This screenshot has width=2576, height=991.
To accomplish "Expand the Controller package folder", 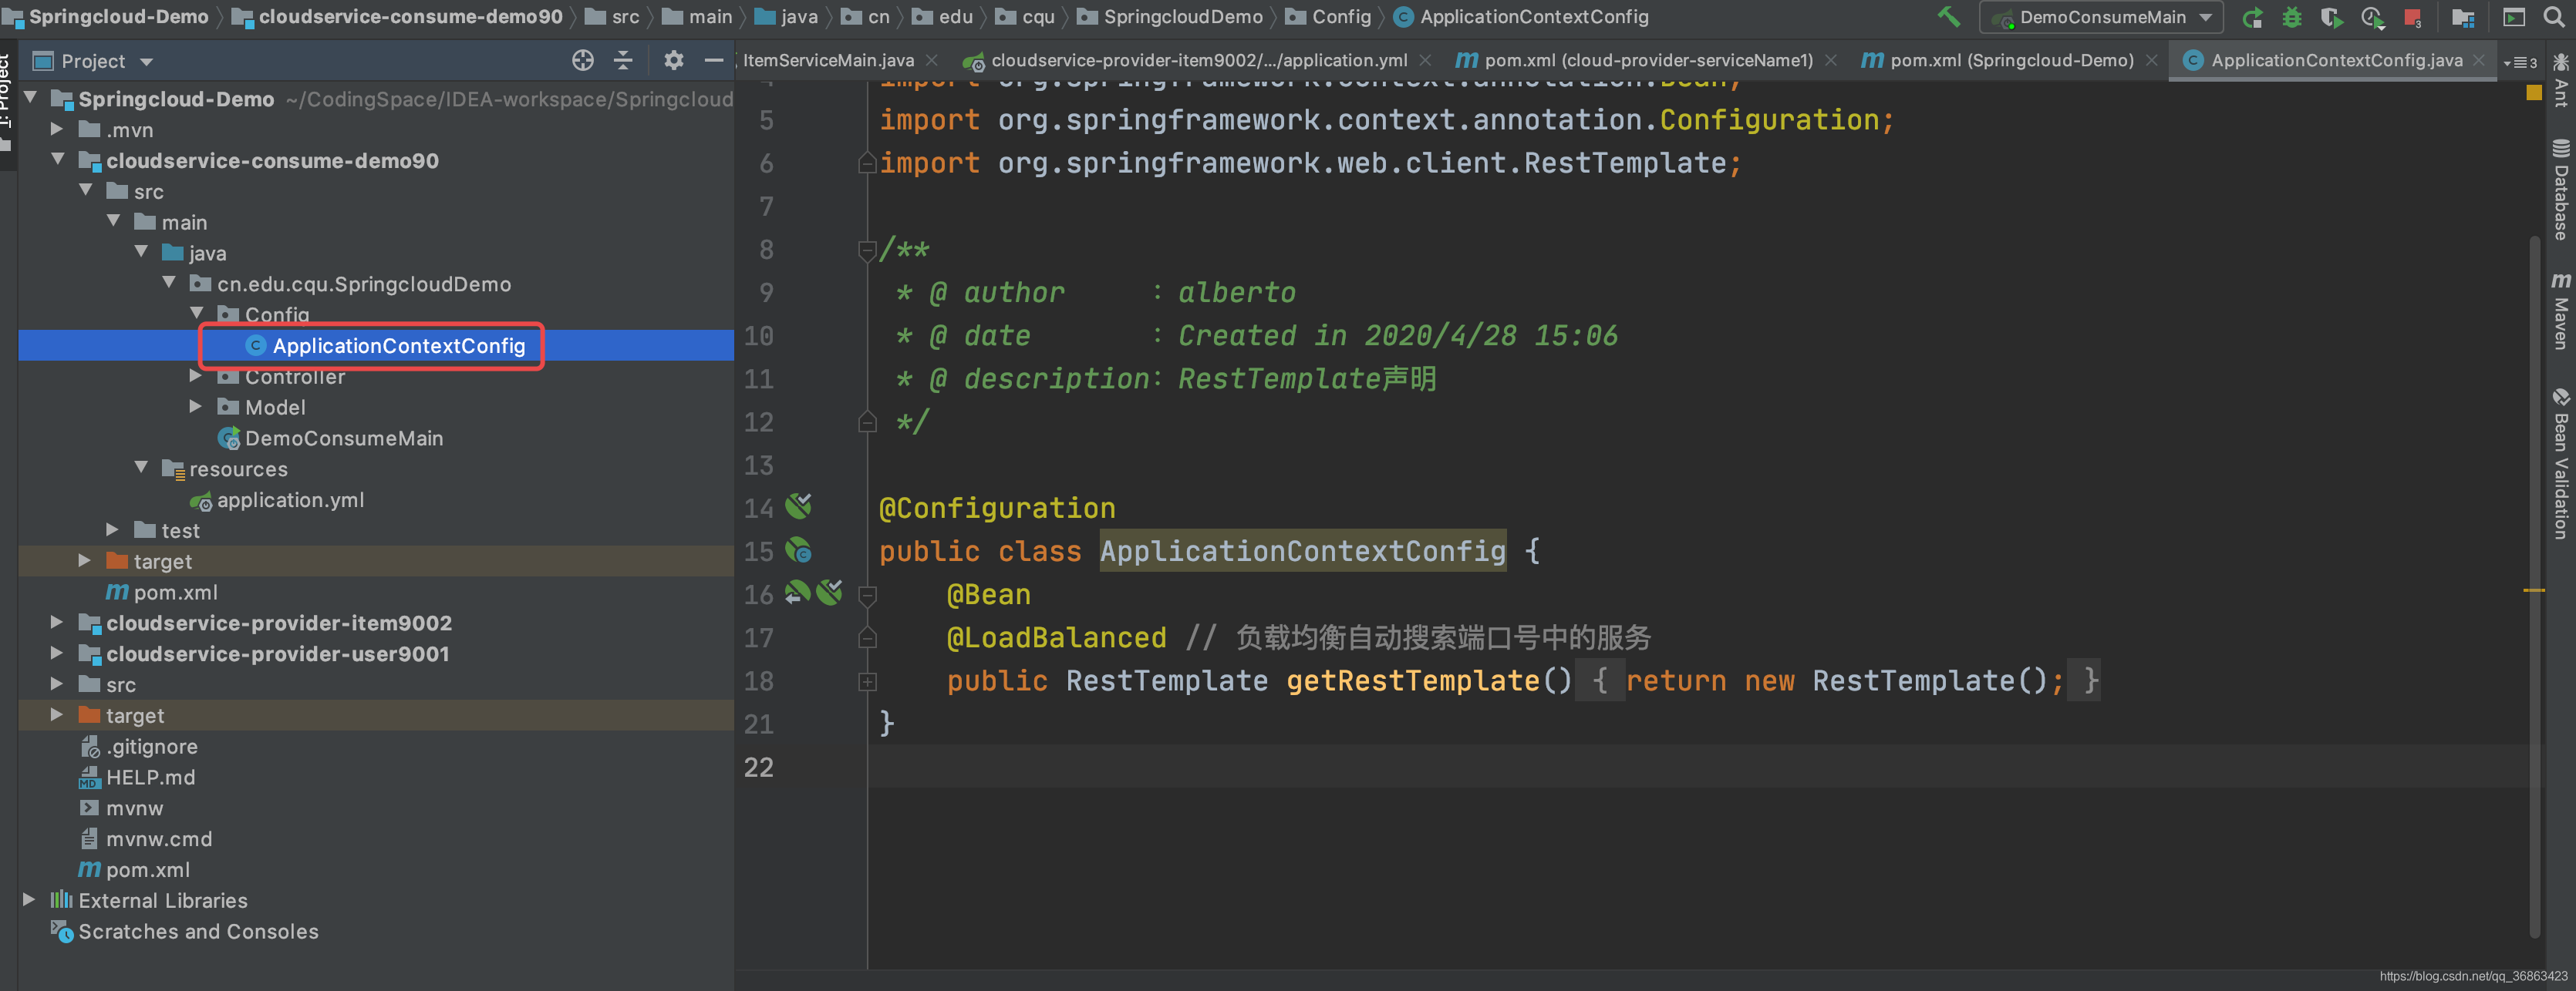I will [196, 377].
